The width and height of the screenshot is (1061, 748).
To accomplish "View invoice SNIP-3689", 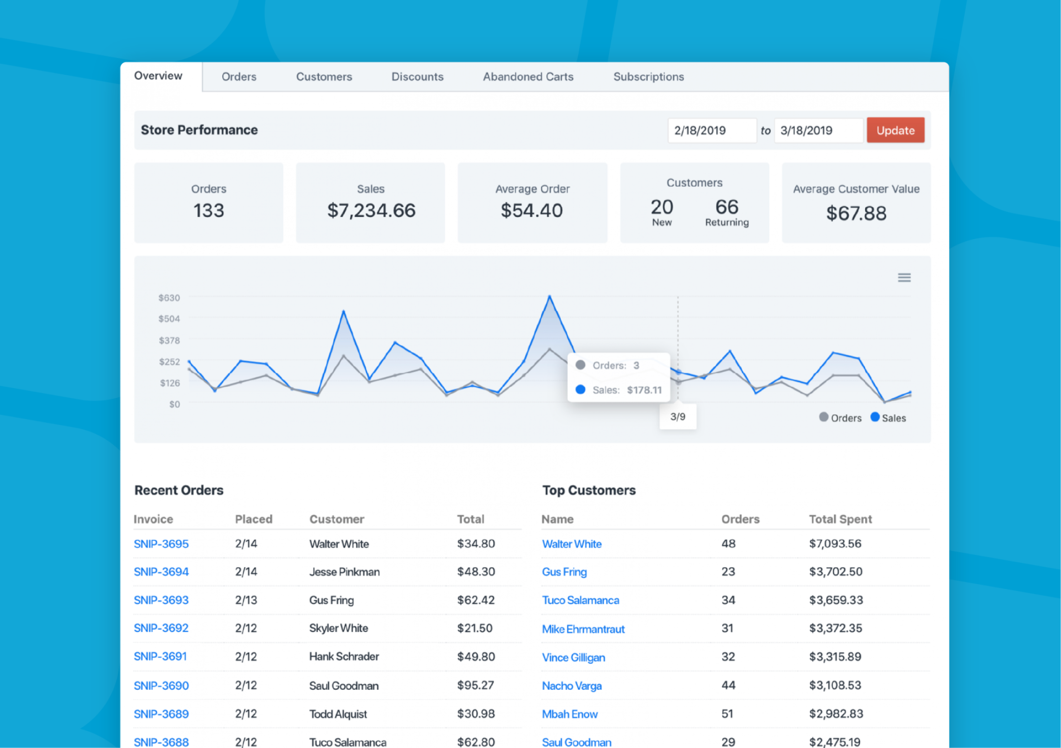I will coord(161,714).
